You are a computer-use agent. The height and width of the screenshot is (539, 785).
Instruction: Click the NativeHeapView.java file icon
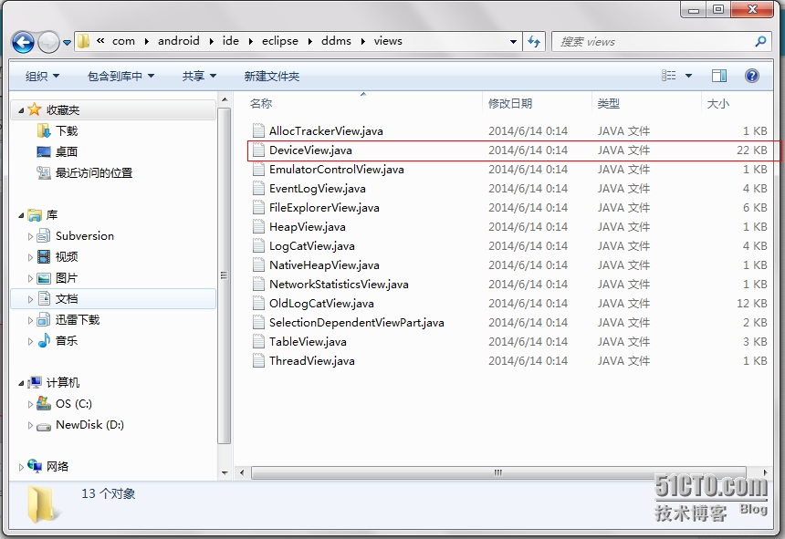coord(258,265)
